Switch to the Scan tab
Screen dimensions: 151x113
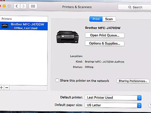click(109, 19)
